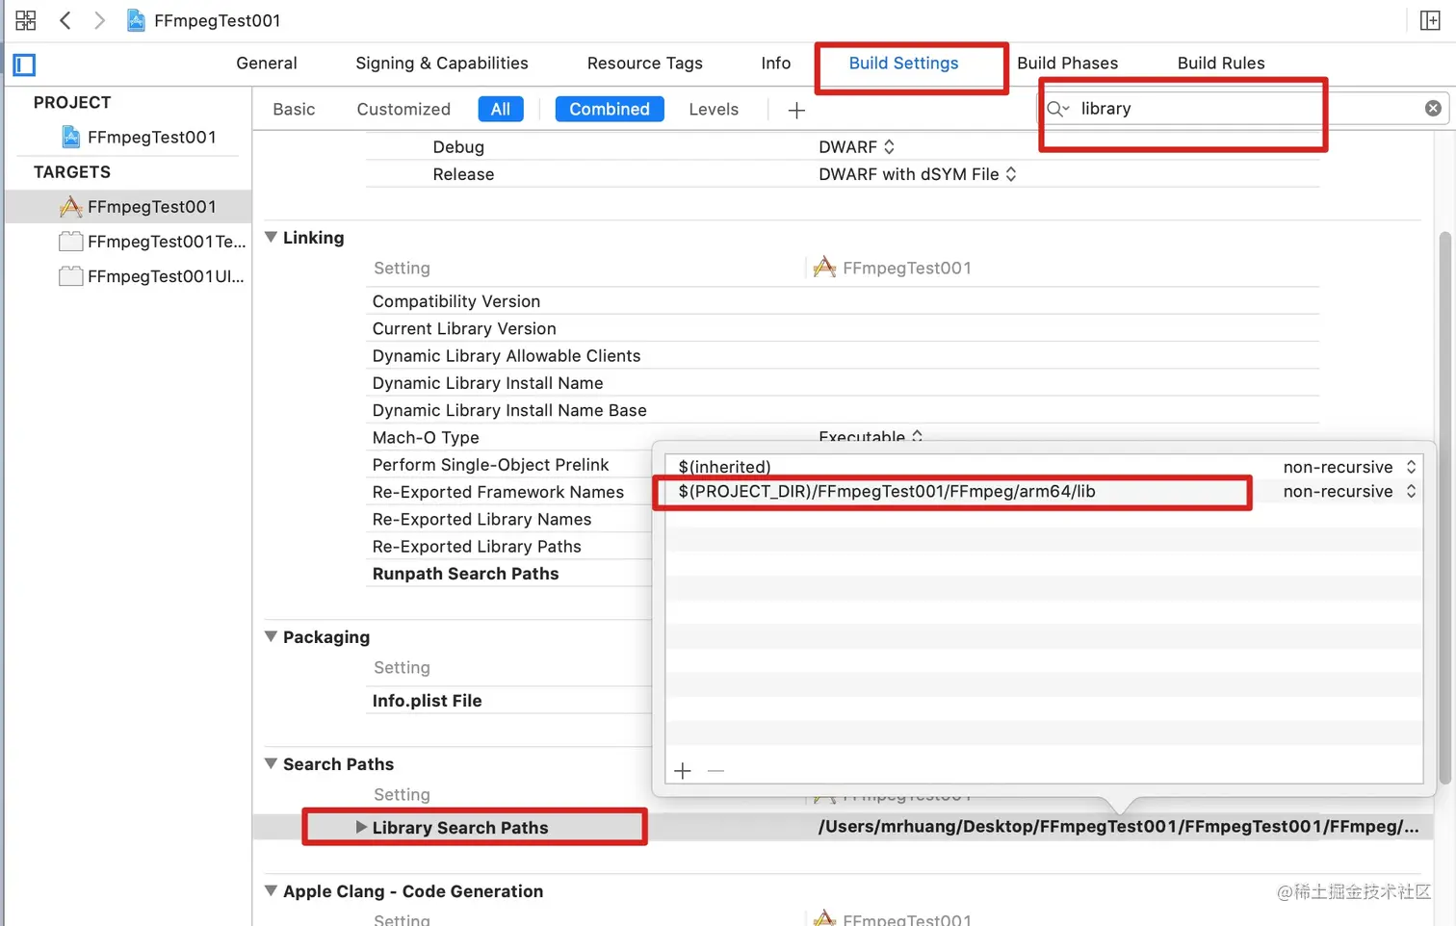Open the Resource Tags tab
The image size is (1456, 926).
645,63
